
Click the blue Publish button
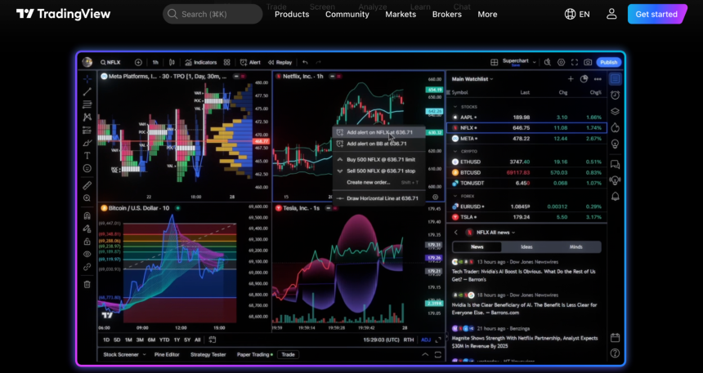[x=608, y=62]
